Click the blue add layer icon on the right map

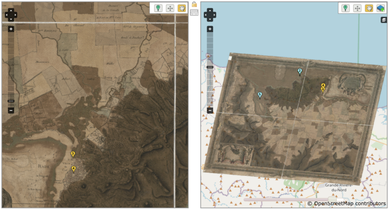[x=381, y=8]
